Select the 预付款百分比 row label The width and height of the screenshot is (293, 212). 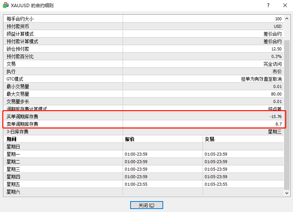pyautogui.click(x=20, y=56)
